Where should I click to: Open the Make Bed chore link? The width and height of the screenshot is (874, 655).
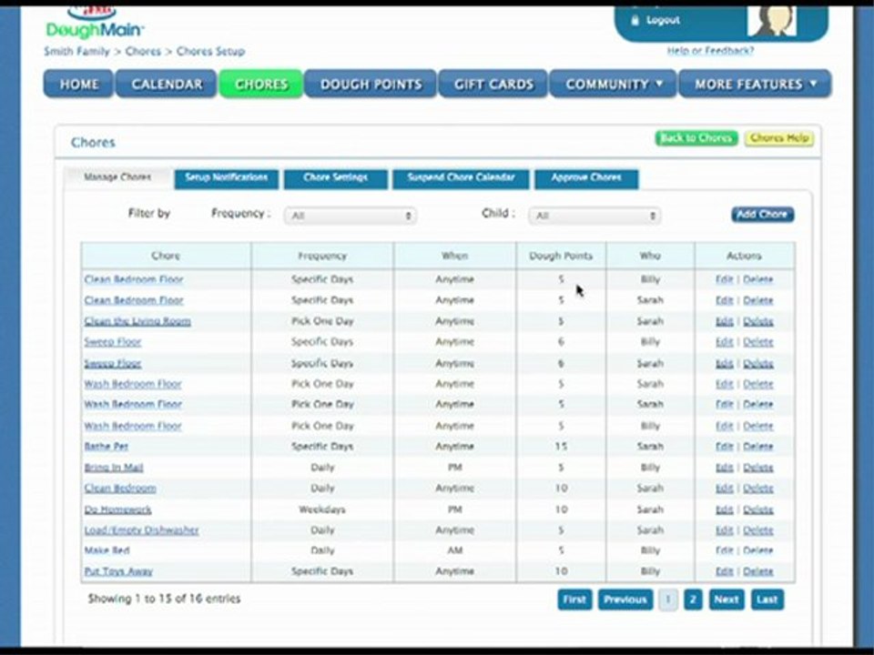pyautogui.click(x=107, y=551)
